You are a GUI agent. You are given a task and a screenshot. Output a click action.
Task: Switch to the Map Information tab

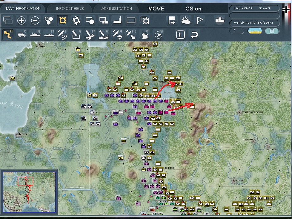pyautogui.click(x=23, y=9)
